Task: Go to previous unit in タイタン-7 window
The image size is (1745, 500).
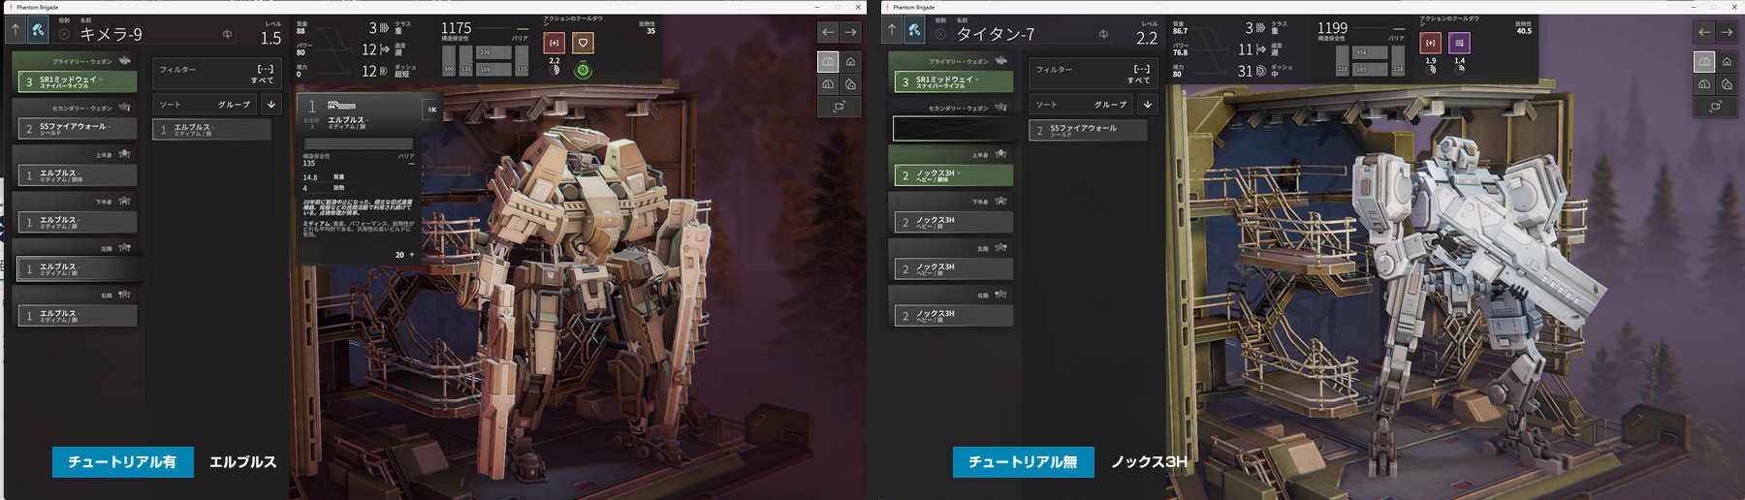Action: (x=1704, y=32)
